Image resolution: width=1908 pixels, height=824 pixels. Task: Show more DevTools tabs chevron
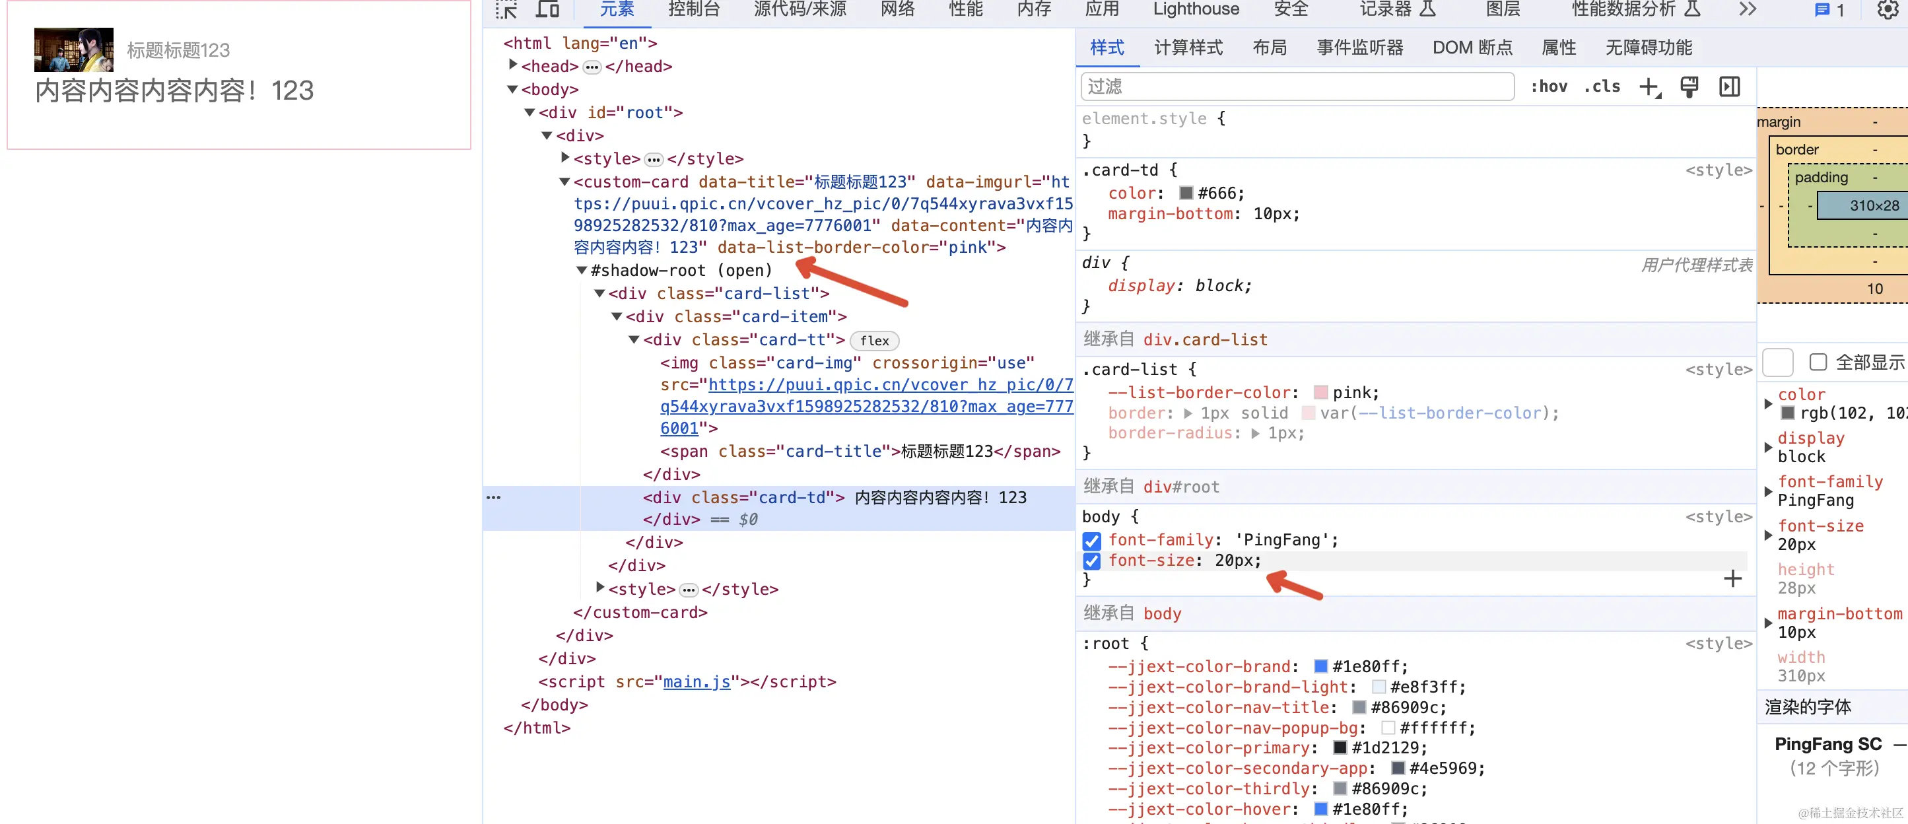[1748, 10]
